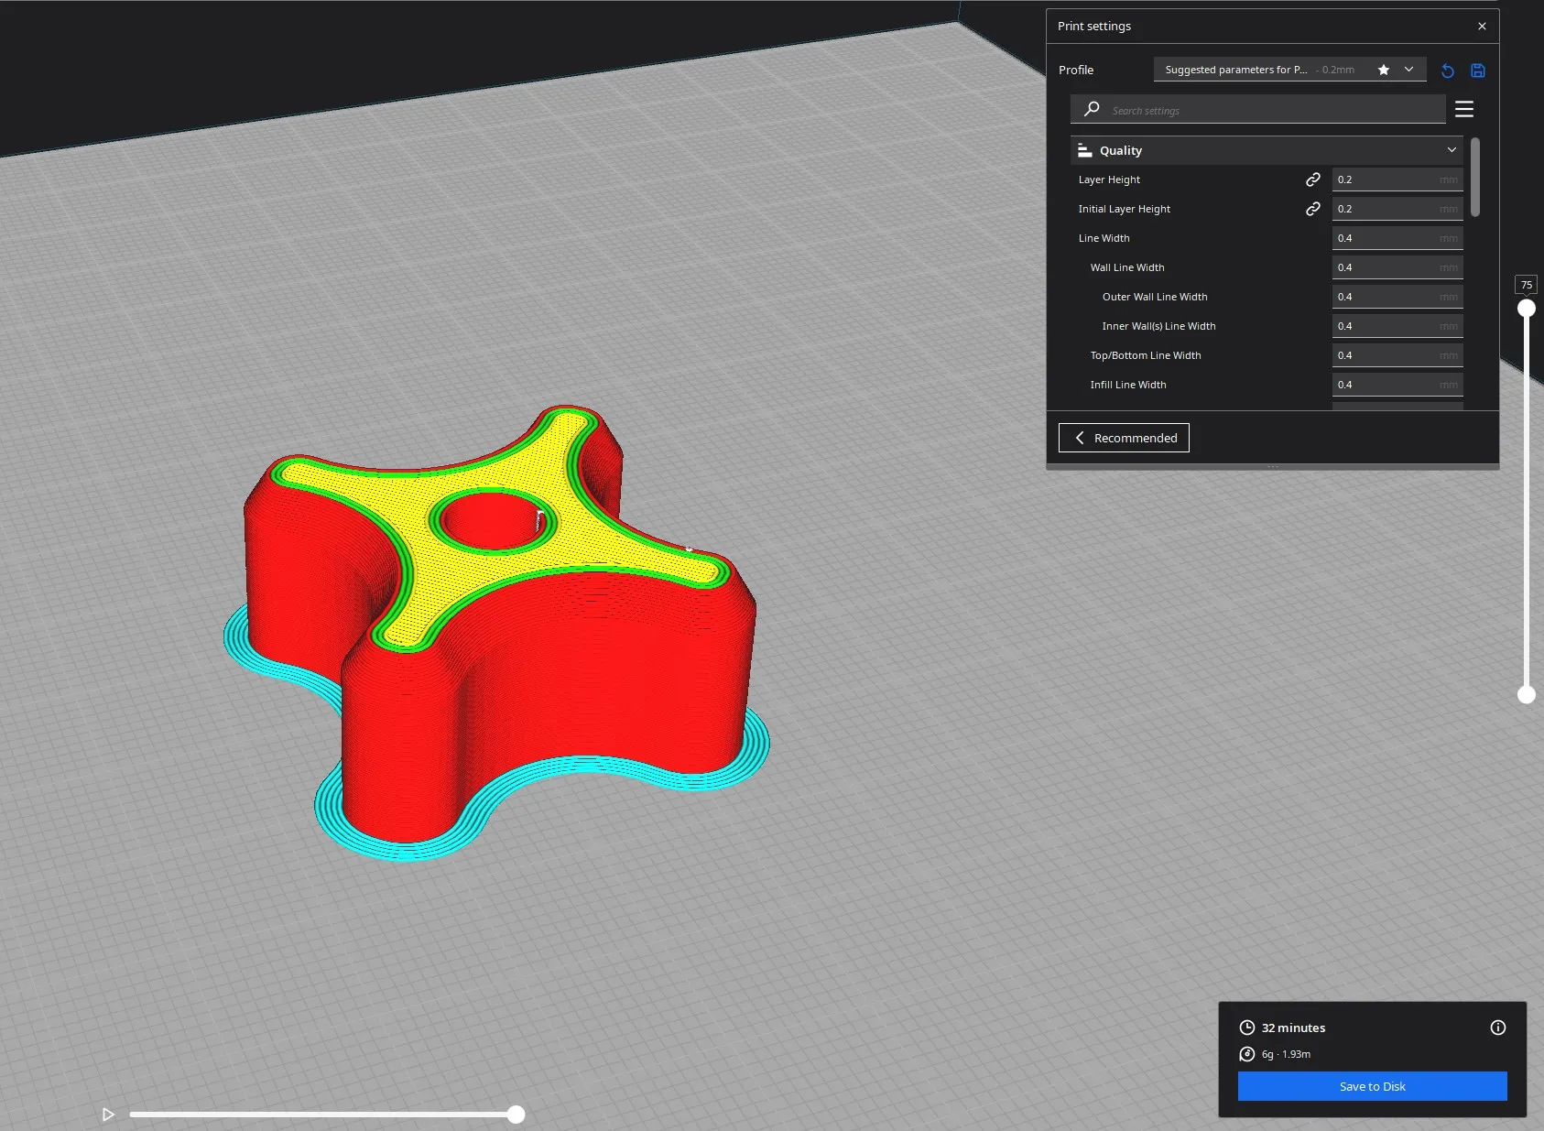The image size is (1544, 1131).
Task: Click the top layer slider handle
Action: (x=1526, y=309)
